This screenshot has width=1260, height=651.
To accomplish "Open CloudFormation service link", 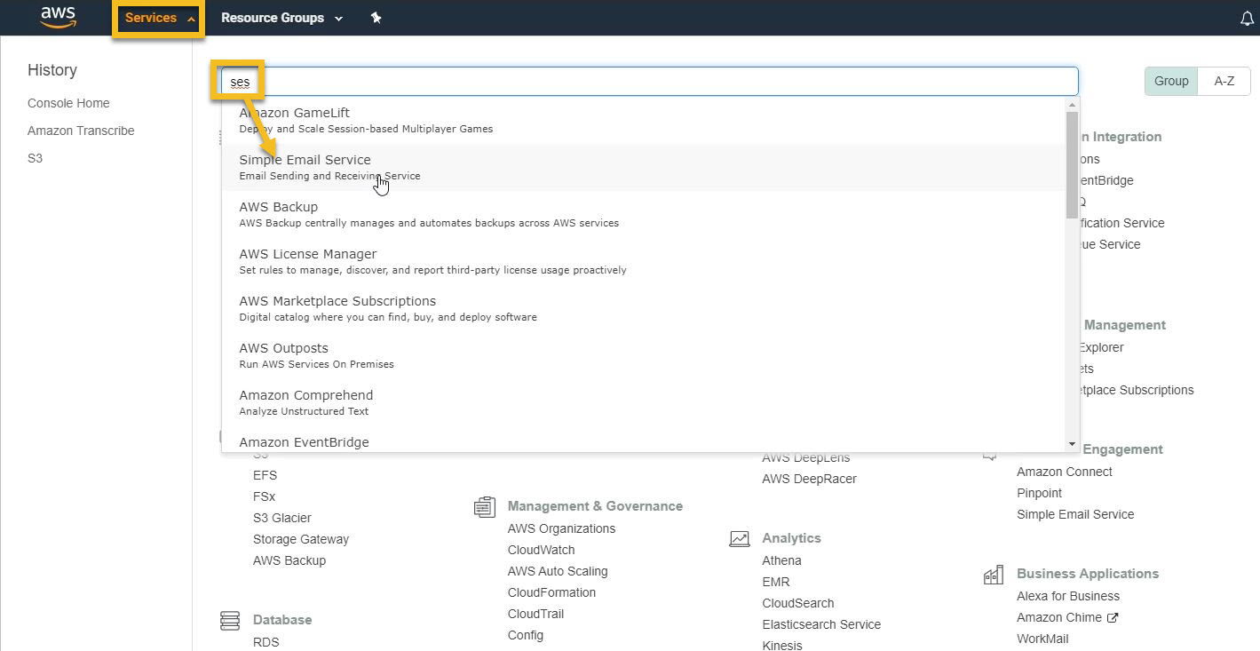I will [551, 592].
